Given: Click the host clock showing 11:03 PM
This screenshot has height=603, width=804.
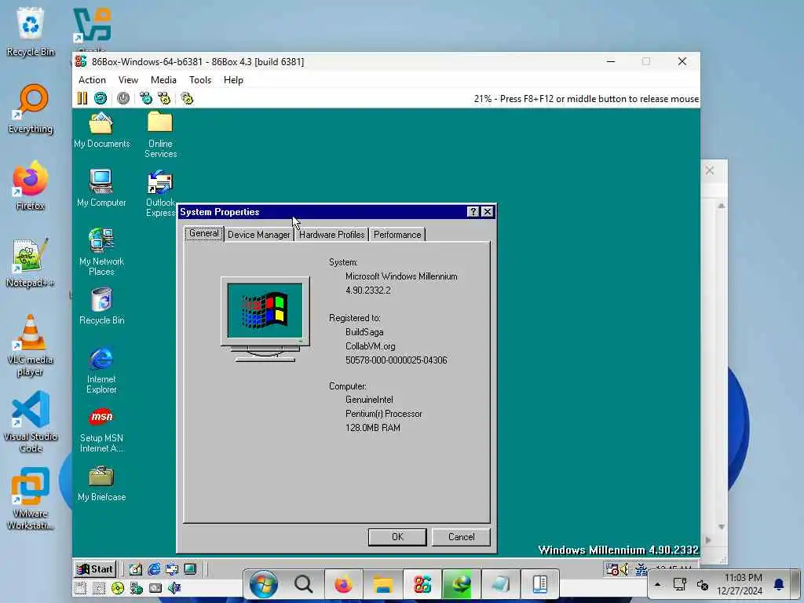Looking at the screenshot, I should coord(740,584).
